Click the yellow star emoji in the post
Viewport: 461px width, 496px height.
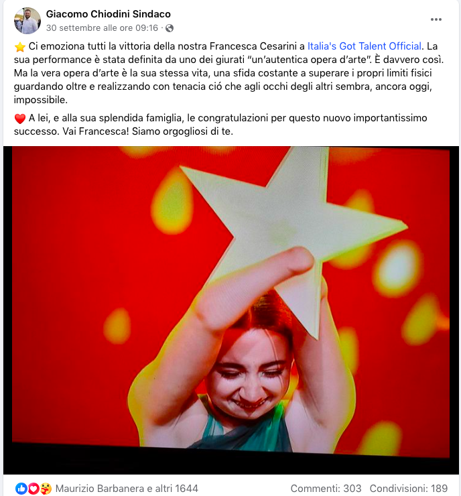click(20, 47)
